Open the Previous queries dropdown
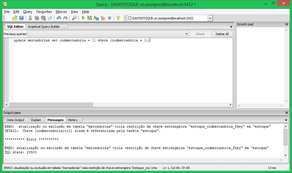Screen dimensions: 292x173 (186, 34)
